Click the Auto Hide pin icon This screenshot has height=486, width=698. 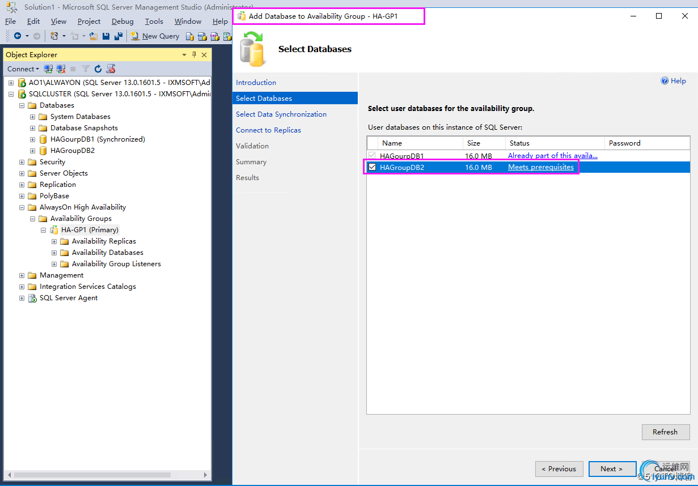point(194,54)
